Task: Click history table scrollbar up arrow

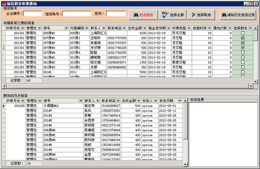Action: (x=185, y=101)
